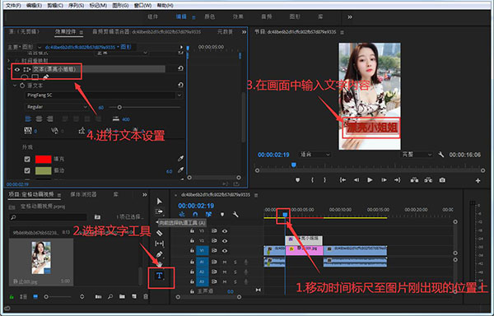Show more Source panel tabs chevron
This screenshot has width=494, height=316.
[244, 32]
